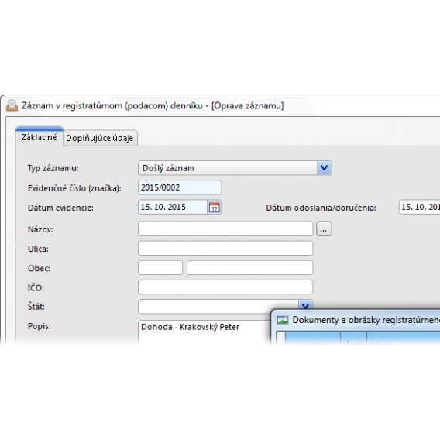Focus the Dátum evidencie date field
The image size is (440, 440).
tap(173, 208)
